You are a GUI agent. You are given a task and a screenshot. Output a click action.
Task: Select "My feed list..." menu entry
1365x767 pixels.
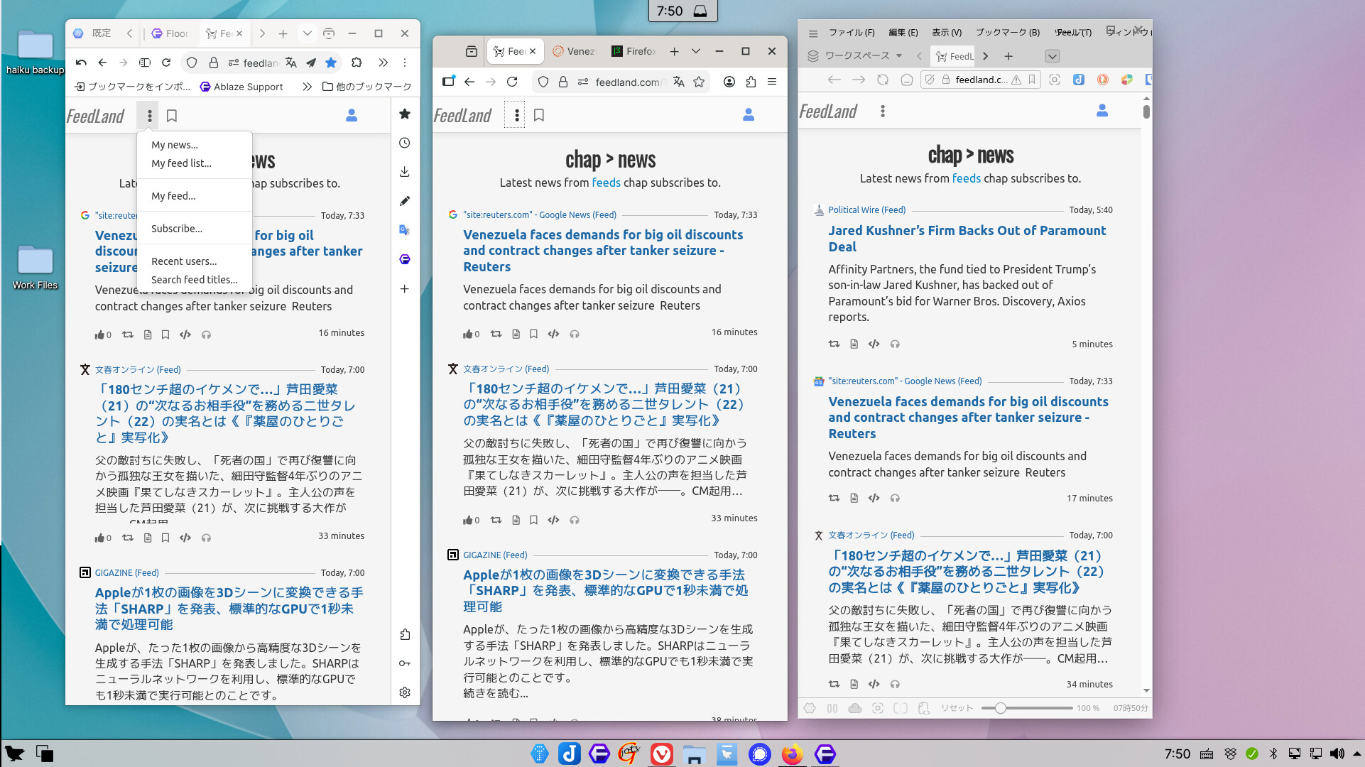pyautogui.click(x=181, y=163)
